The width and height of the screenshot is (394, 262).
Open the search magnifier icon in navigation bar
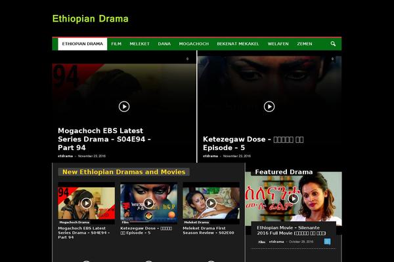click(333, 44)
